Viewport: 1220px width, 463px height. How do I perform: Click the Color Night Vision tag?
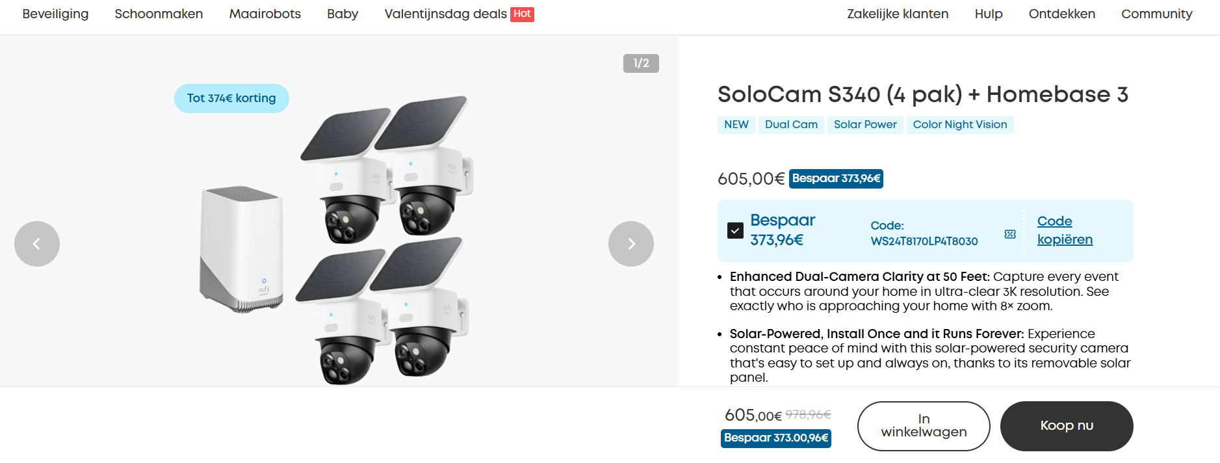960,124
